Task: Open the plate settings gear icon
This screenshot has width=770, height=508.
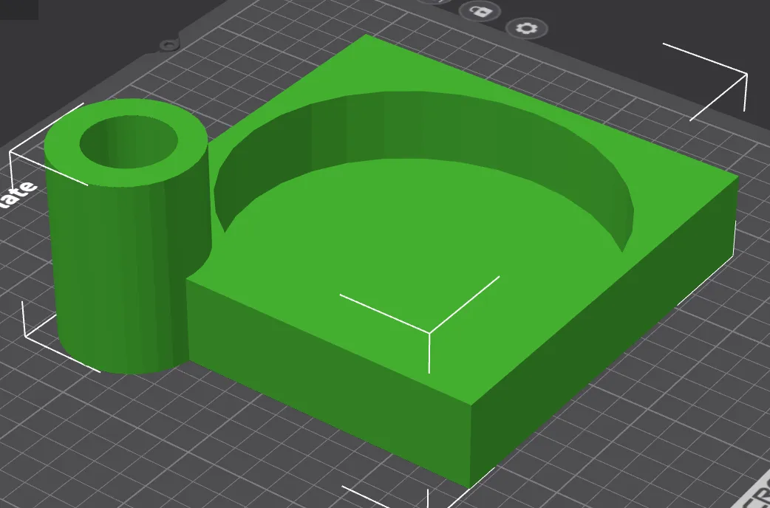Action: point(527,28)
